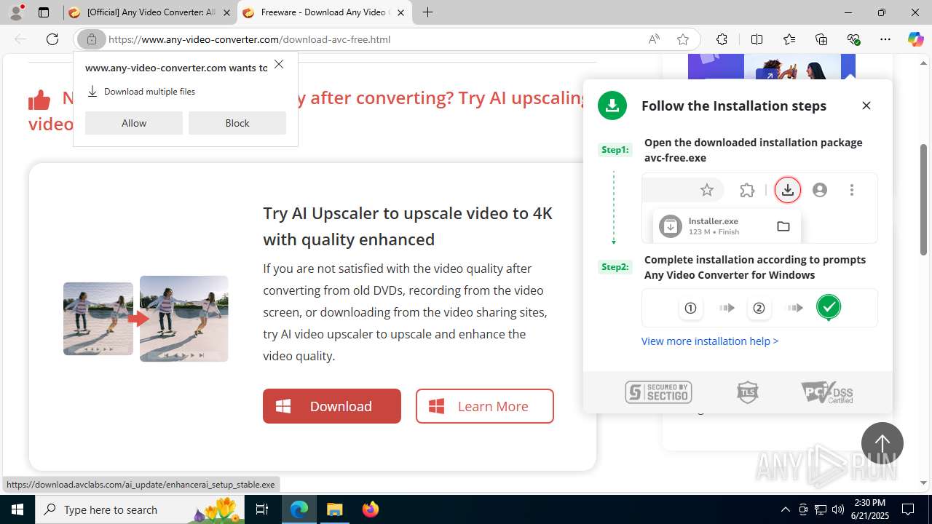Open the notification center icon
Screen dimensions: 932x524
tap(908, 509)
